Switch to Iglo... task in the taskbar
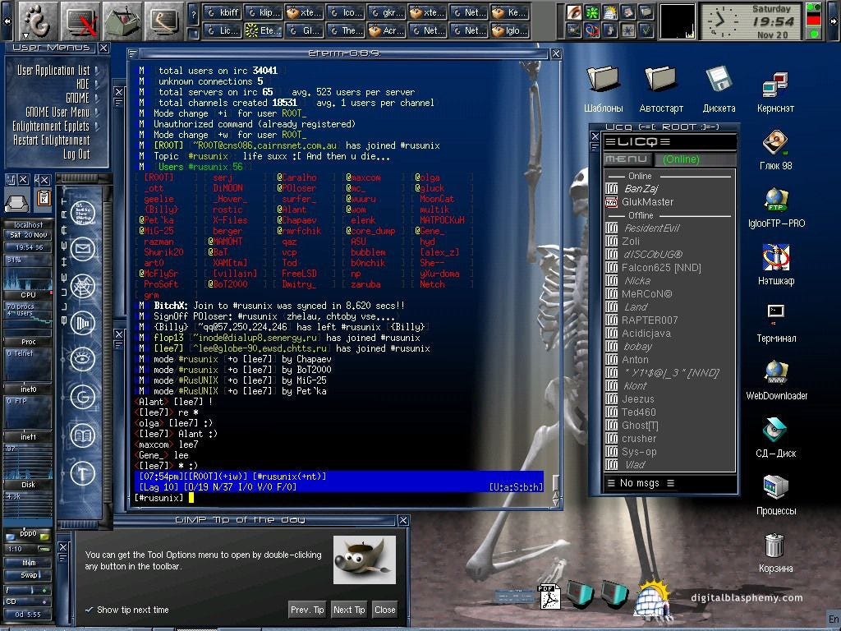 click(x=510, y=30)
